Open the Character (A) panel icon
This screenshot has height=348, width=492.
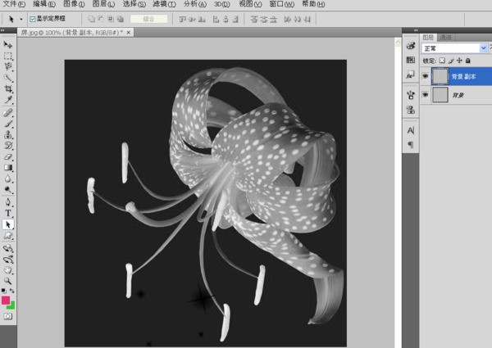(410, 130)
